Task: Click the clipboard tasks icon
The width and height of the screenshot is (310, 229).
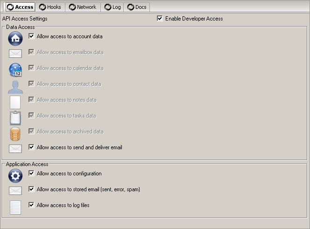Action: tap(15, 118)
